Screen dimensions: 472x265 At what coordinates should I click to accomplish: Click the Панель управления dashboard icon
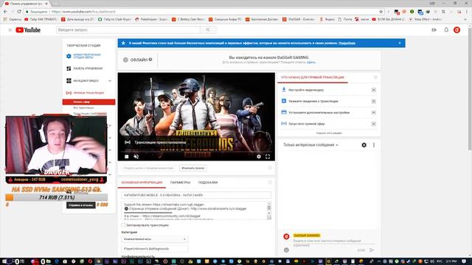[x=69, y=68]
